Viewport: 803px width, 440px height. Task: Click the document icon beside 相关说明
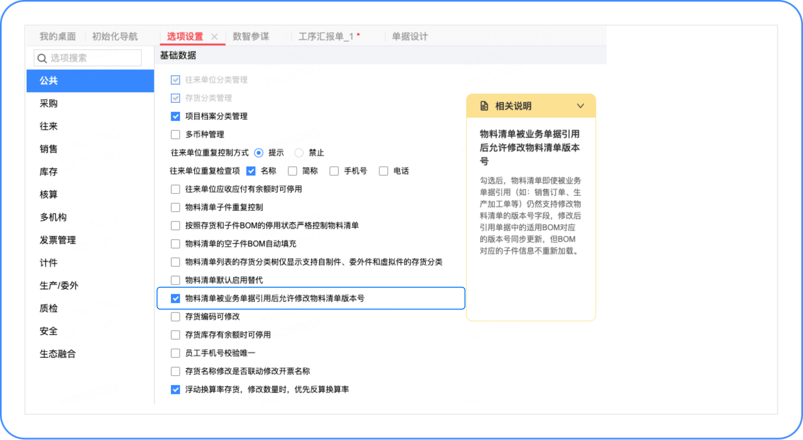coord(484,106)
